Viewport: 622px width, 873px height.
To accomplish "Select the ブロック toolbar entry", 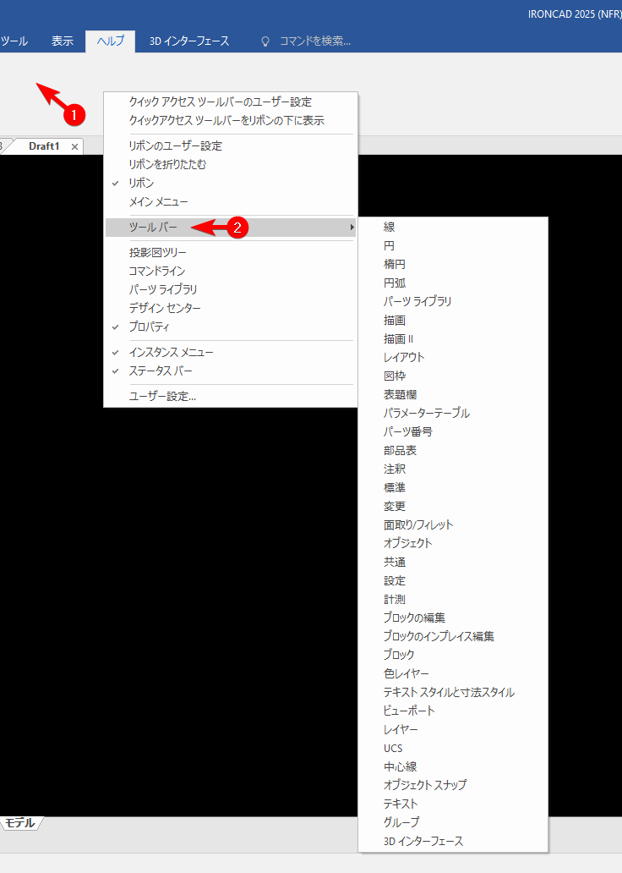I will click(x=453, y=655).
